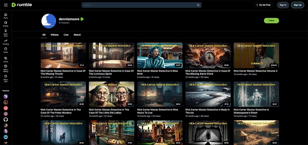The image size is (308, 145).
Task: Click the Blue Mink video title link
Action: (157, 72)
